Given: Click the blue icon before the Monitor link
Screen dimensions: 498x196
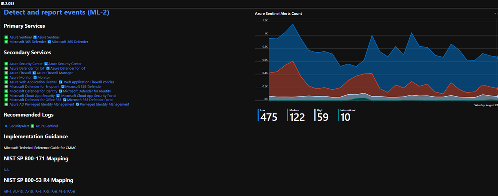Looking at the screenshot, I should pyautogui.click(x=35, y=77).
